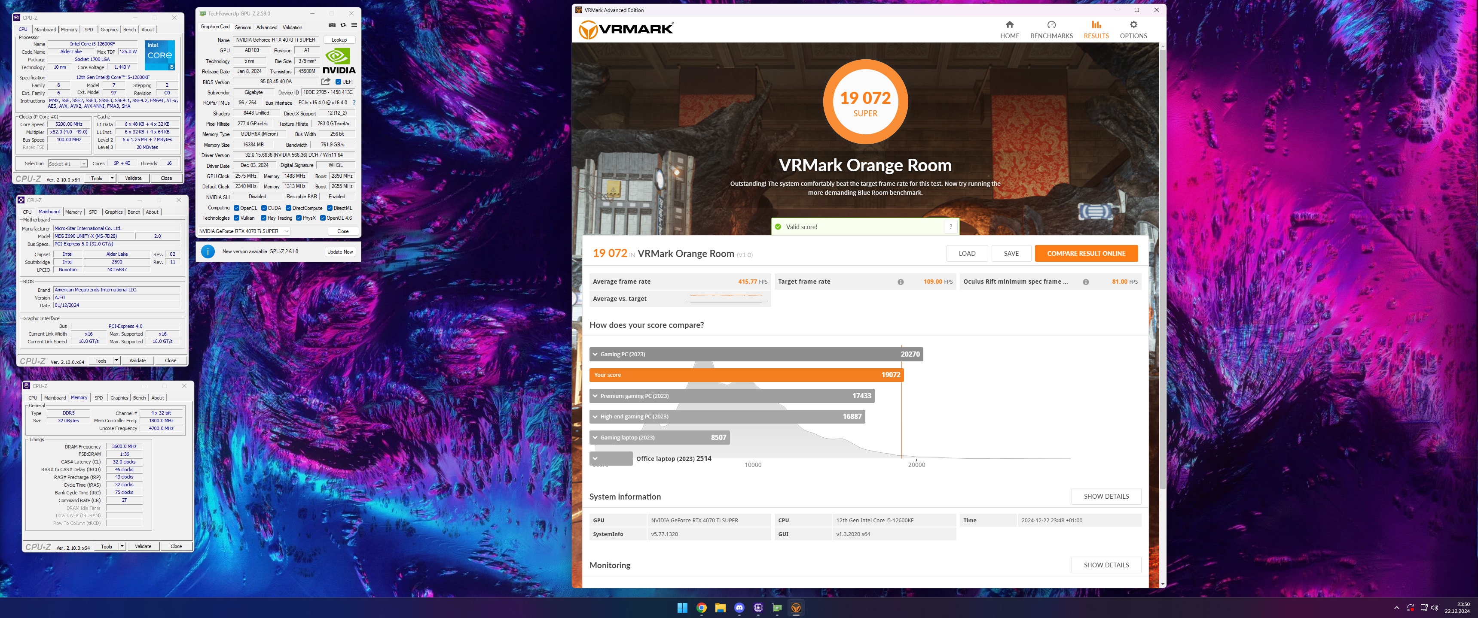Open Discord from the taskbar
The height and width of the screenshot is (618, 1478).
[739, 608]
